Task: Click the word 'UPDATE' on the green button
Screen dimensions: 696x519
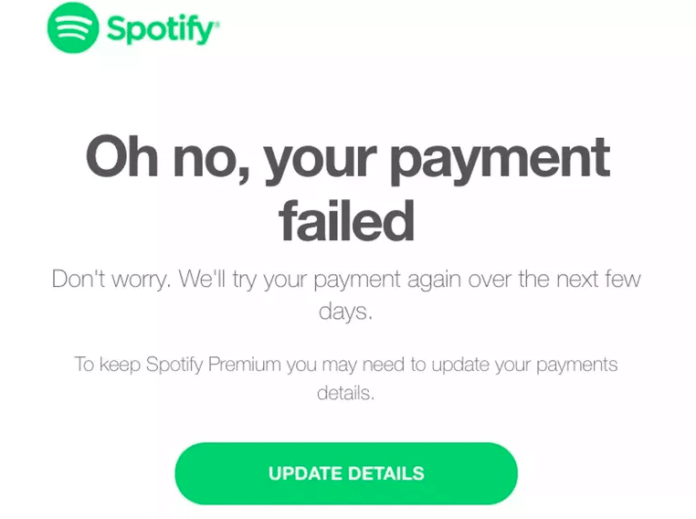Action: [305, 473]
